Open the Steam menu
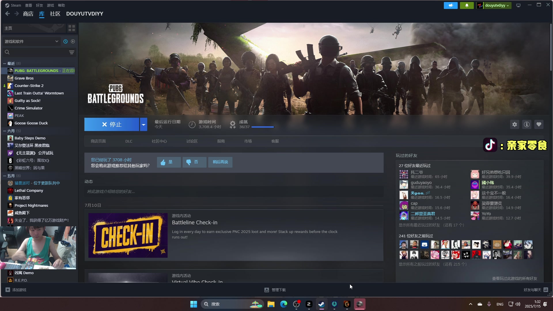Viewport: 553px width, 311px height. 13,5
